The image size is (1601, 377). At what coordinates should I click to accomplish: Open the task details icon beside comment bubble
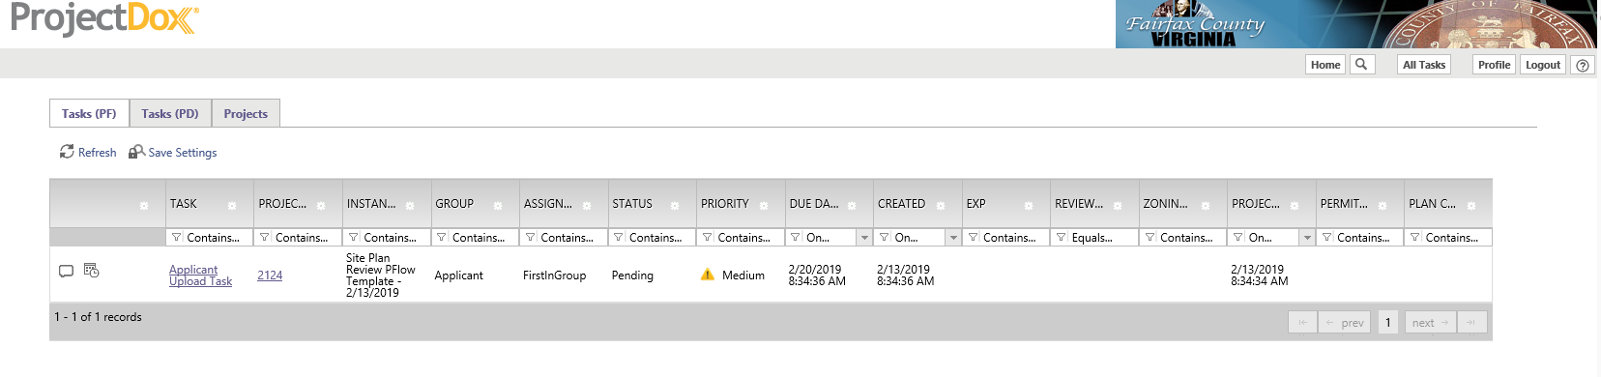click(x=92, y=270)
